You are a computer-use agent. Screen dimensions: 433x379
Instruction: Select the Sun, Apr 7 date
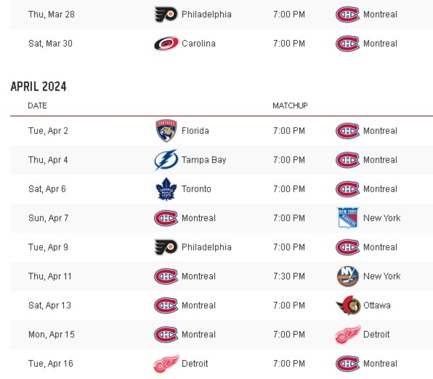[x=48, y=219]
